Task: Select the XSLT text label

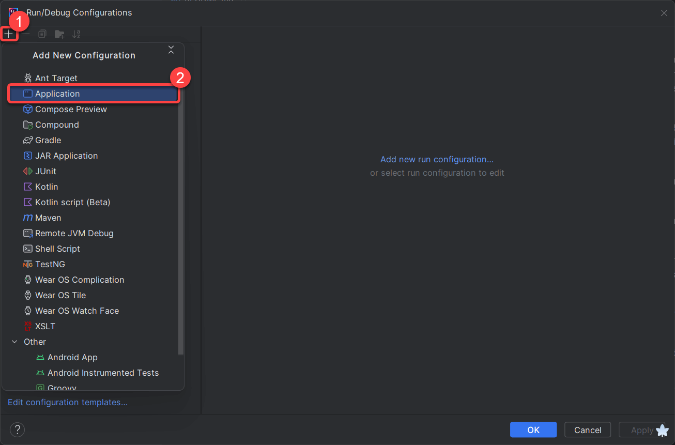Action: click(x=45, y=326)
